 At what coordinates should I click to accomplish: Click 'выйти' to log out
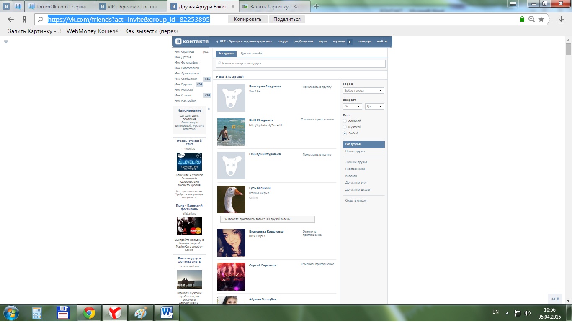(382, 41)
